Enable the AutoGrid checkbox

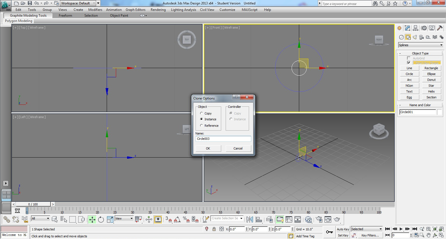(409, 58)
